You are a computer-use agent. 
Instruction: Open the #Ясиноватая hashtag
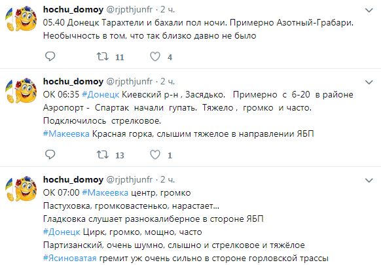coord(70,258)
